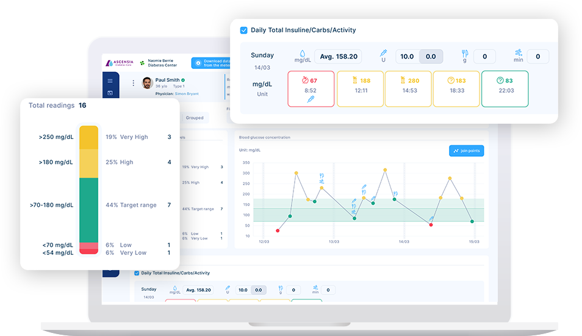Screen dimensions: 582x336
Task: Click Paul Smith's profile photo
Action: 147,82
